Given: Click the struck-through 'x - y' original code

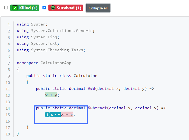Looking at the screenshot, I should coord(67,114).
